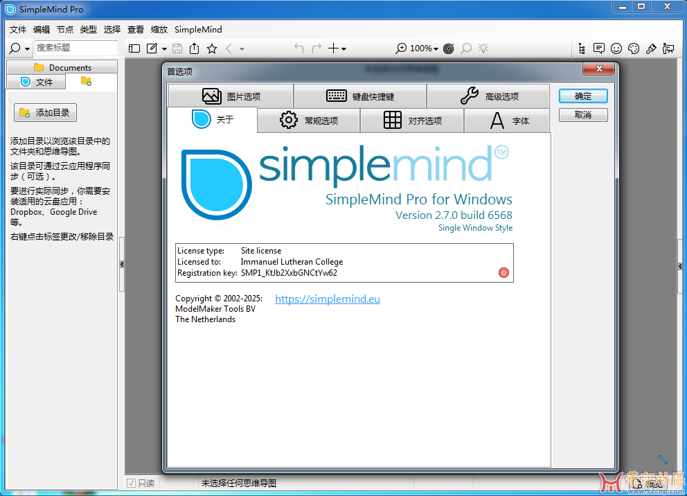Click the add folder tab icon
687x496 pixels.
coord(87,82)
